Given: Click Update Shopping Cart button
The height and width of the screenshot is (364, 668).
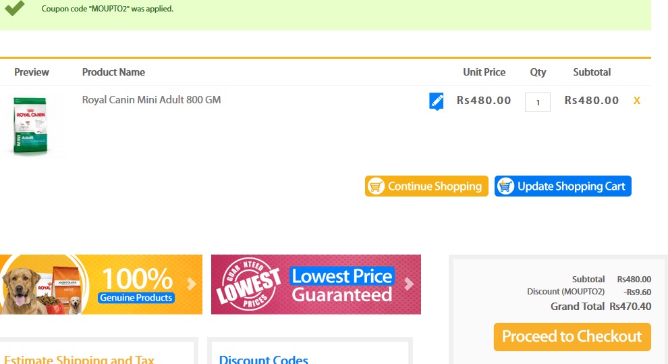Looking at the screenshot, I should [563, 186].
